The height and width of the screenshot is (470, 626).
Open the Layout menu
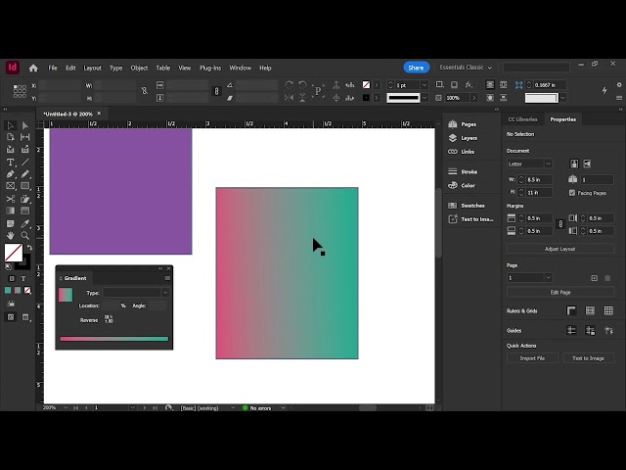[92, 68]
